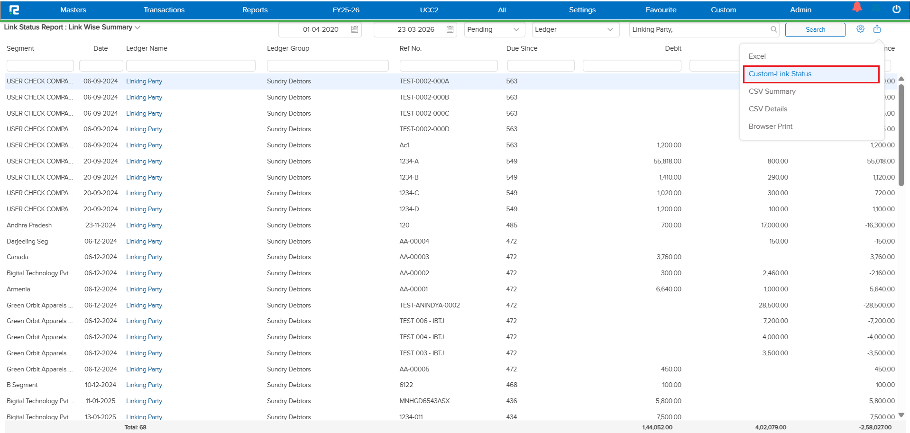Open the Reports menu
Image resolution: width=910 pixels, height=433 pixels.
pyautogui.click(x=255, y=9)
